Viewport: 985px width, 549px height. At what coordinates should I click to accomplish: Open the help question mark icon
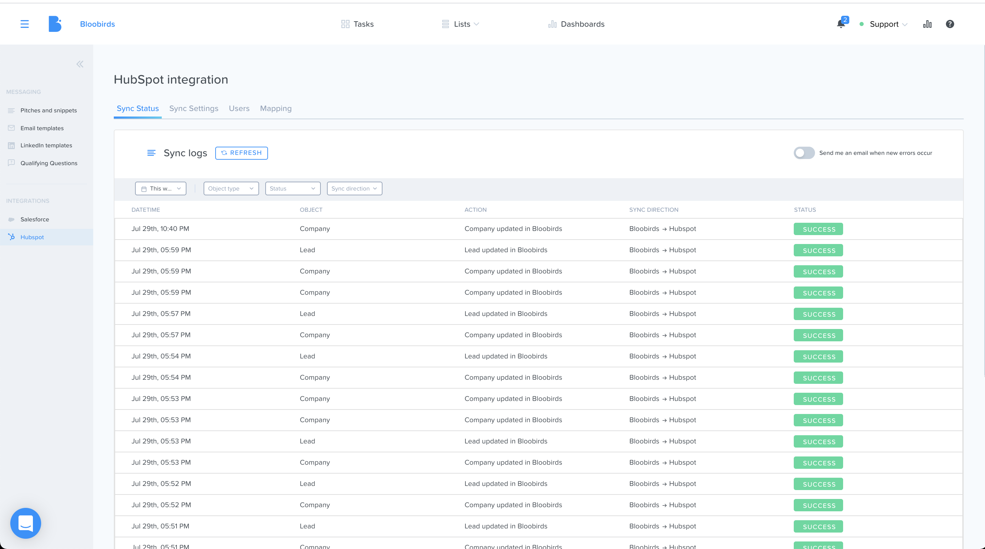pyautogui.click(x=950, y=24)
